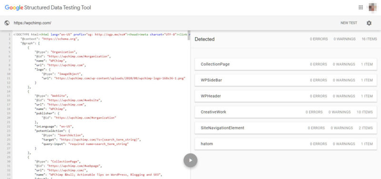The image size is (381, 179).
Task: Click the wpchimp logo URL in the code
Action: pos(120,78)
